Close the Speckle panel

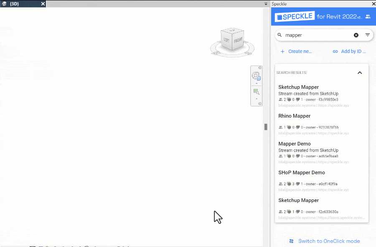(373, 4)
